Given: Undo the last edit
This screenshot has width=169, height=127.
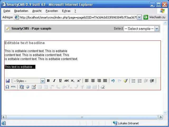Looking at the screenshot, I should tap(113, 80).
